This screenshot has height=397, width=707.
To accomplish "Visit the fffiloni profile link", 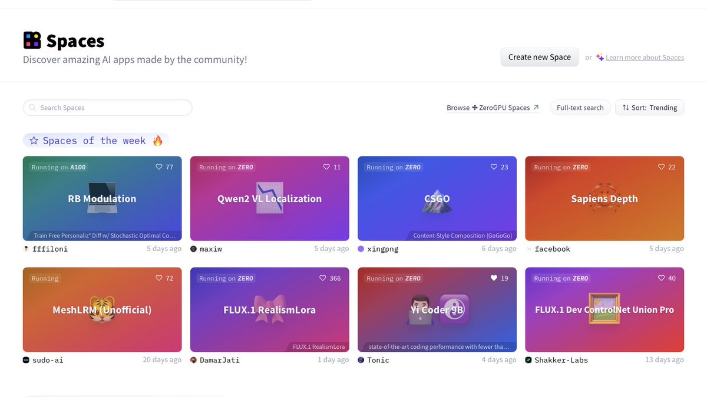I will click(x=51, y=249).
